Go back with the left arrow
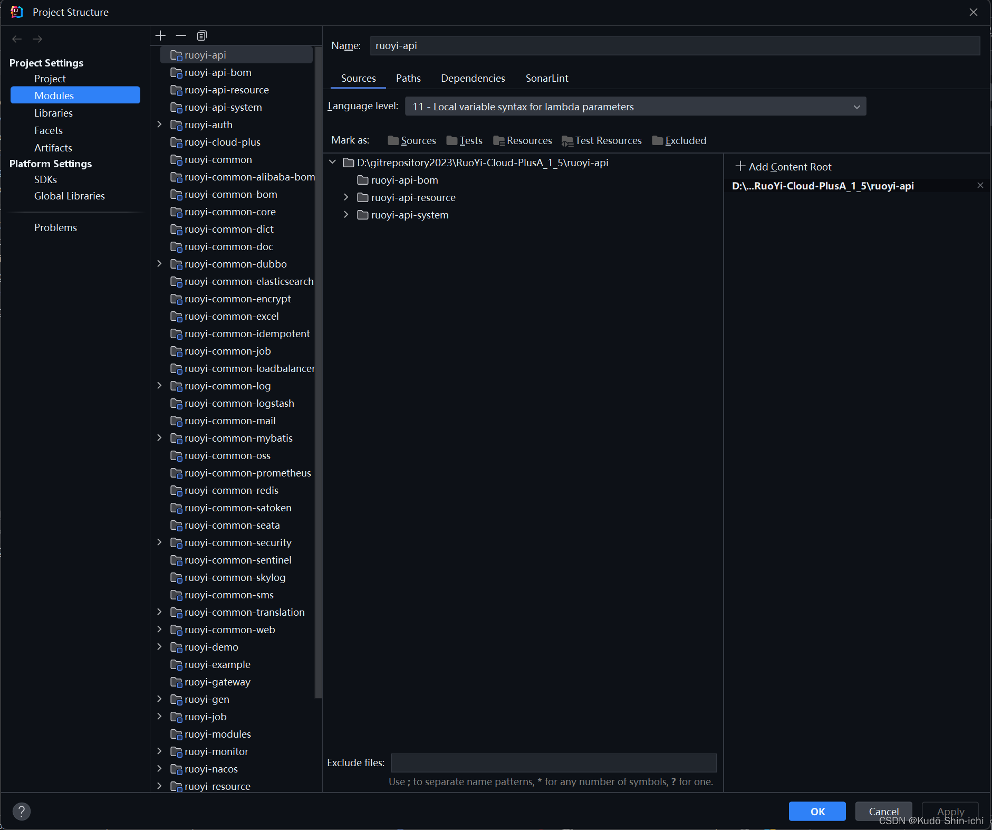992x830 pixels. pos(17,39)
